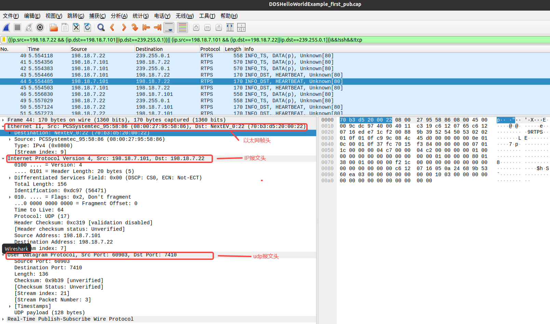This screenshot has height=324, width=550.
Task: Click hex offset row 0020 bytes
Action: pyautogui.click(x=414, y=132)
